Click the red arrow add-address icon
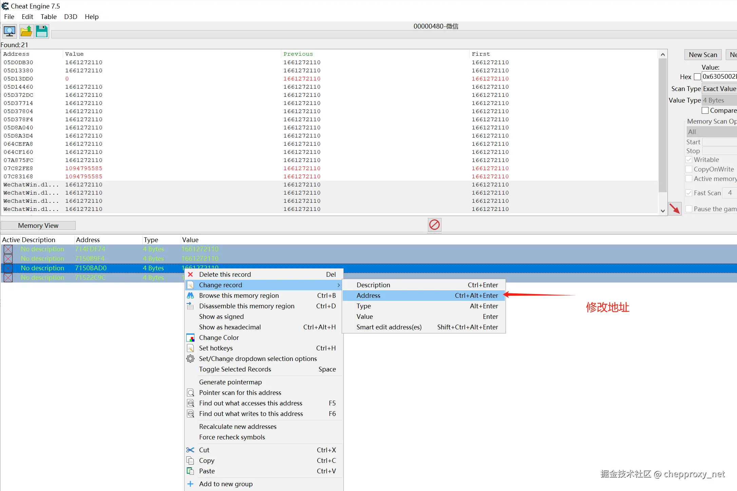The image size is (737, 491). point(675,208)
